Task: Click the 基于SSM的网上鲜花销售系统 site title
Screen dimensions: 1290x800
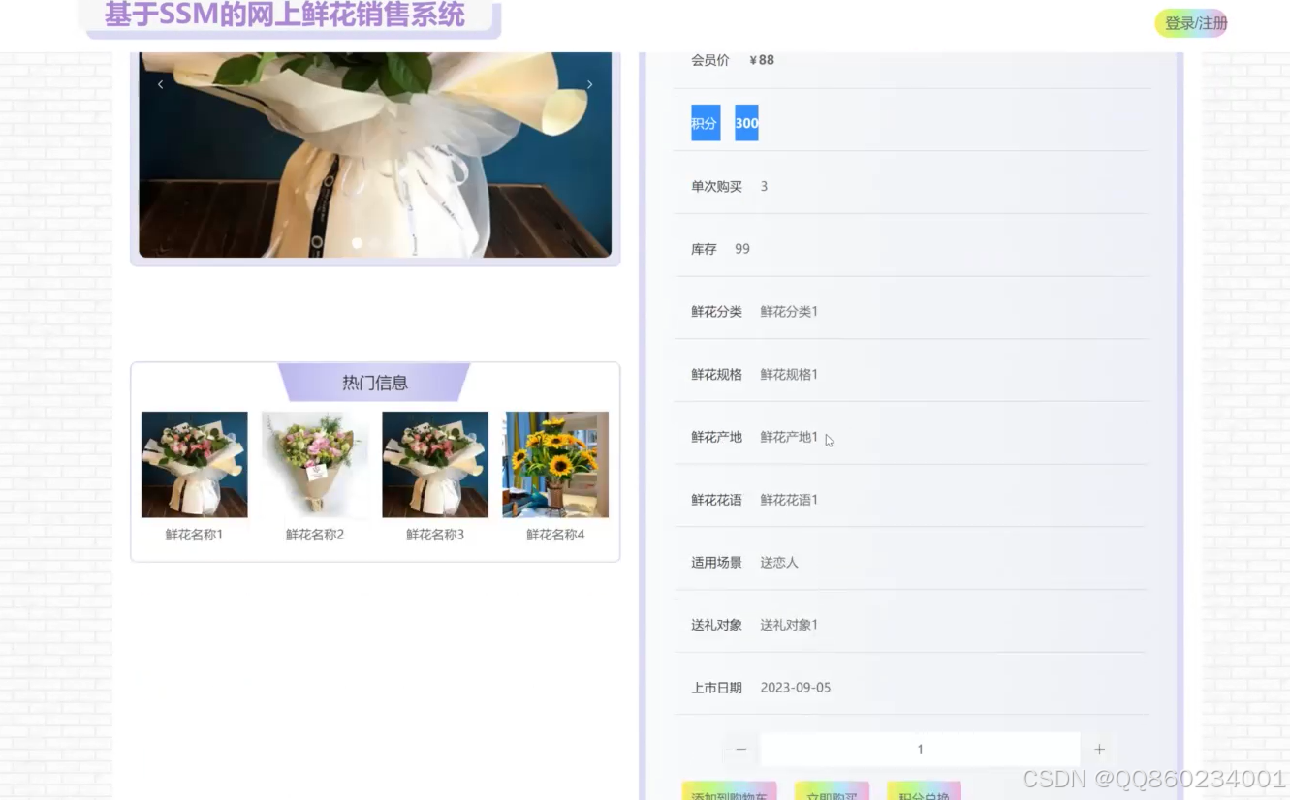Action: pyautogui.click(x=286, y=15)
